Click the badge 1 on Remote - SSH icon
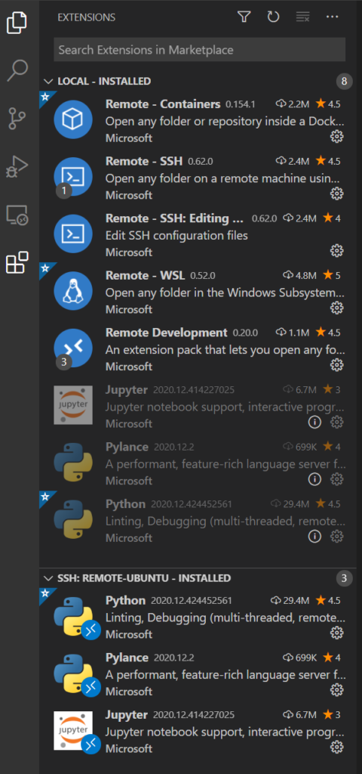The height and width of the screenshot is (774, 362). [x=63, y=190]
